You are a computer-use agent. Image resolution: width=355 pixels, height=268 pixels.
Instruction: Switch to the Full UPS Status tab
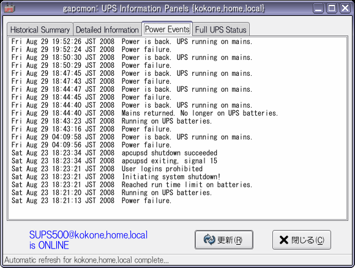coord(221,29)
